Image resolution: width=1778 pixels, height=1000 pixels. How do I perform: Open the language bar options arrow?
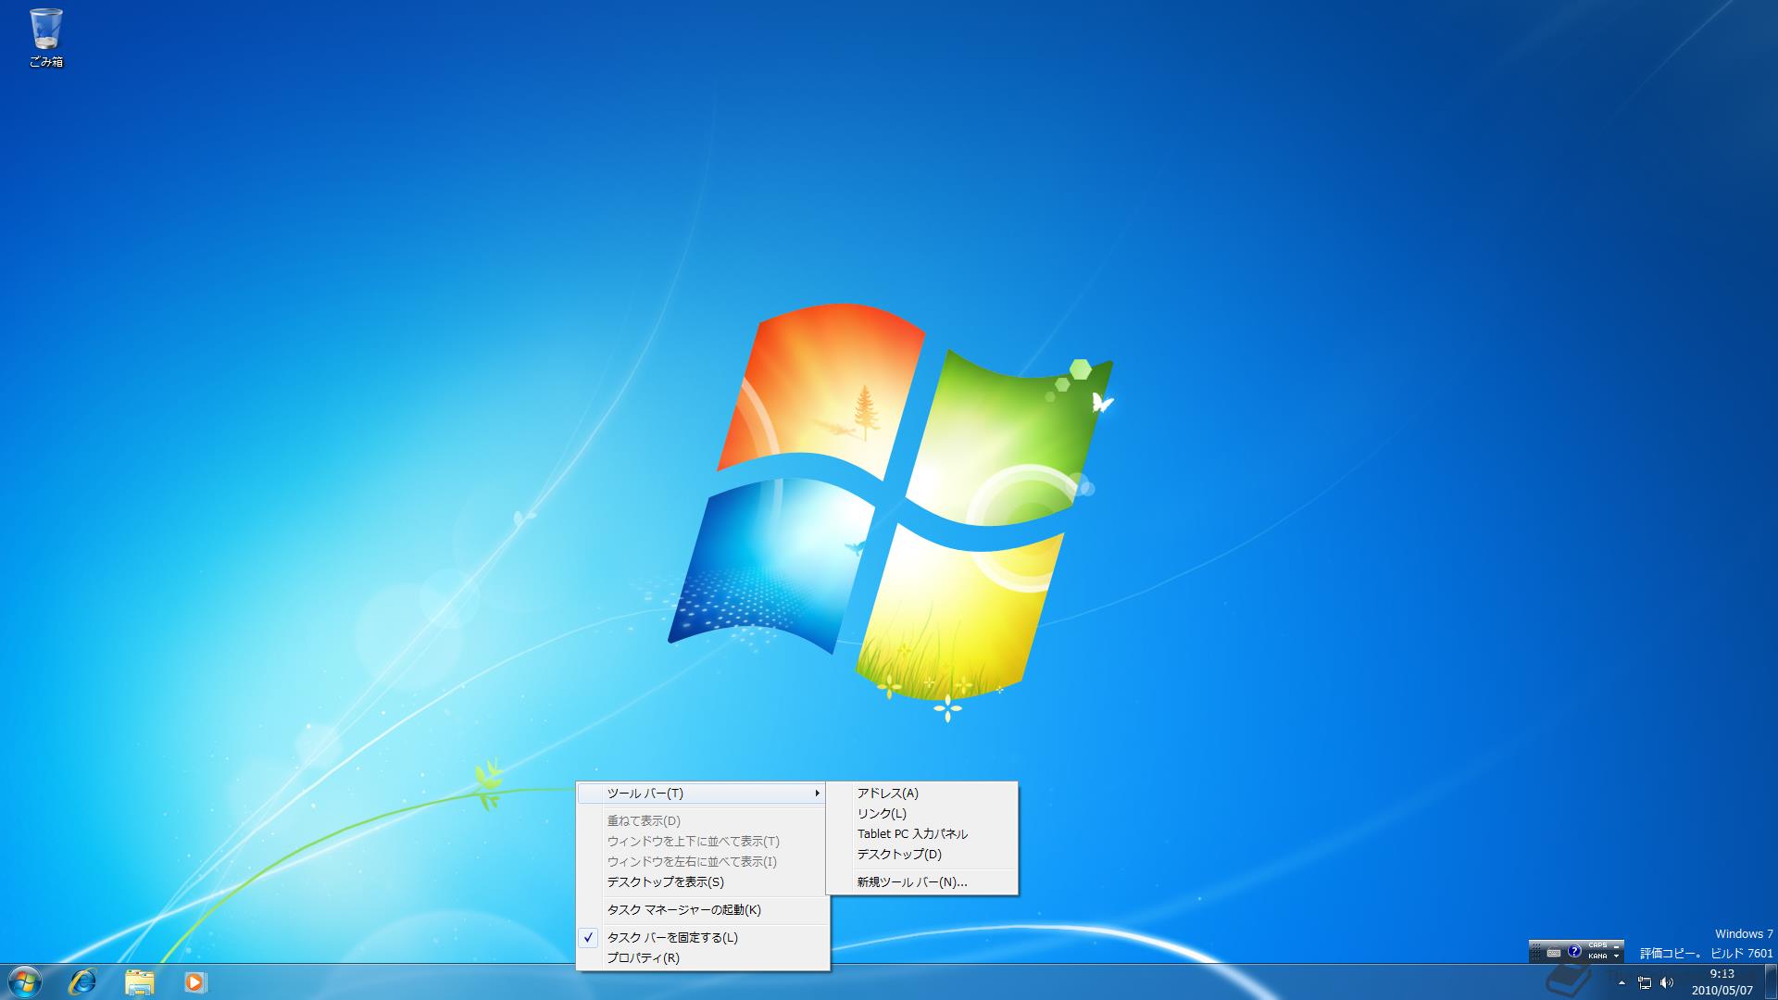click(x=1616, y=956)
